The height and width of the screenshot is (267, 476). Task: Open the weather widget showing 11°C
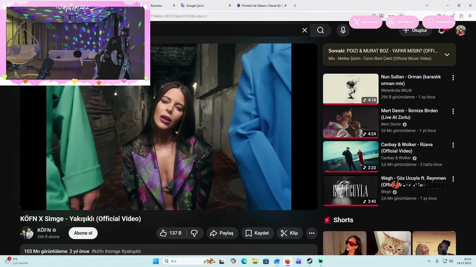coord(16,261)
